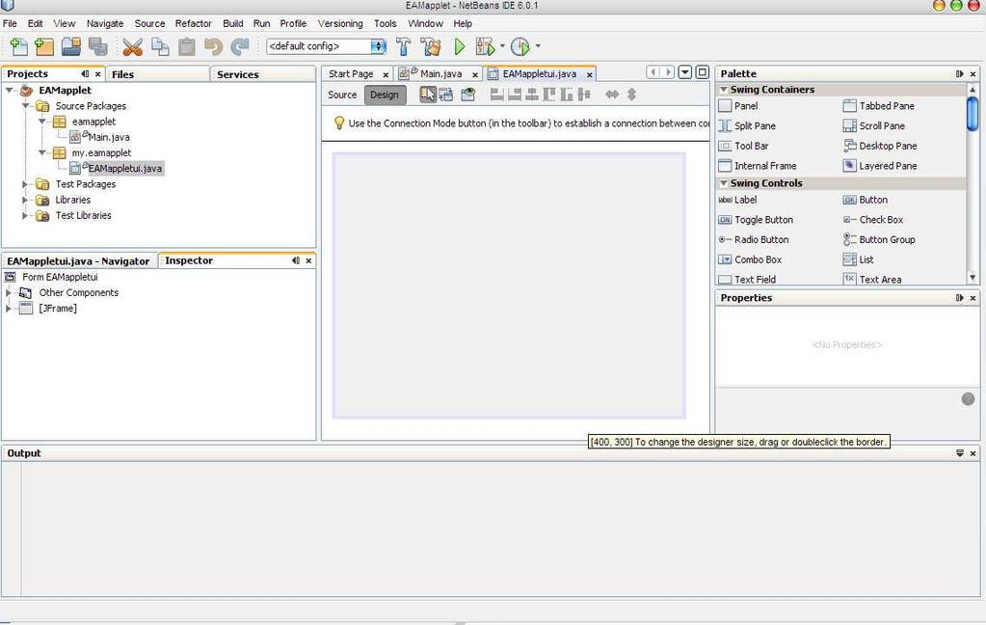Viewport: 986px width, 625px height.
Task: Open the document list dropdown button
Action: click(x=684, y=72)
